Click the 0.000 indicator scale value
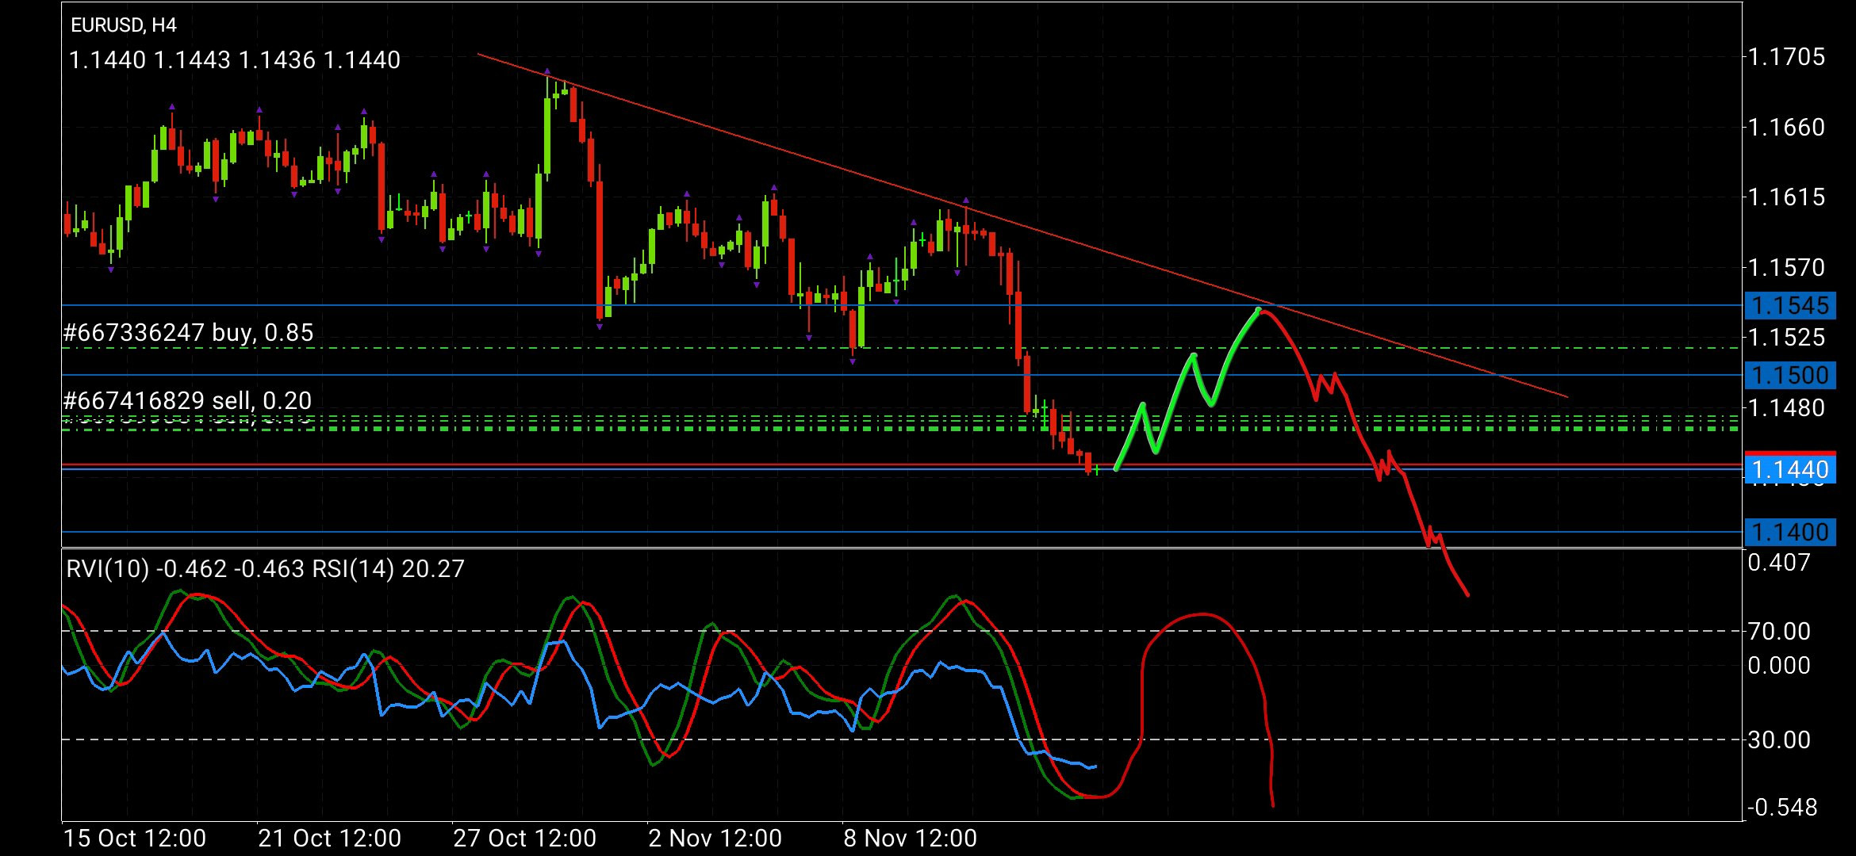This screenshot has height=856, width=1856. click(x=1779, y=666)
